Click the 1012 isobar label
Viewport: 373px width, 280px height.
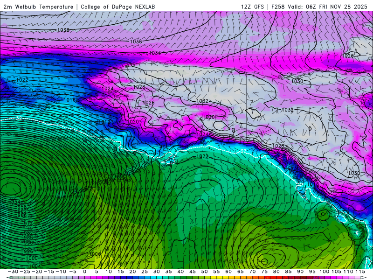tap(104, 122)
